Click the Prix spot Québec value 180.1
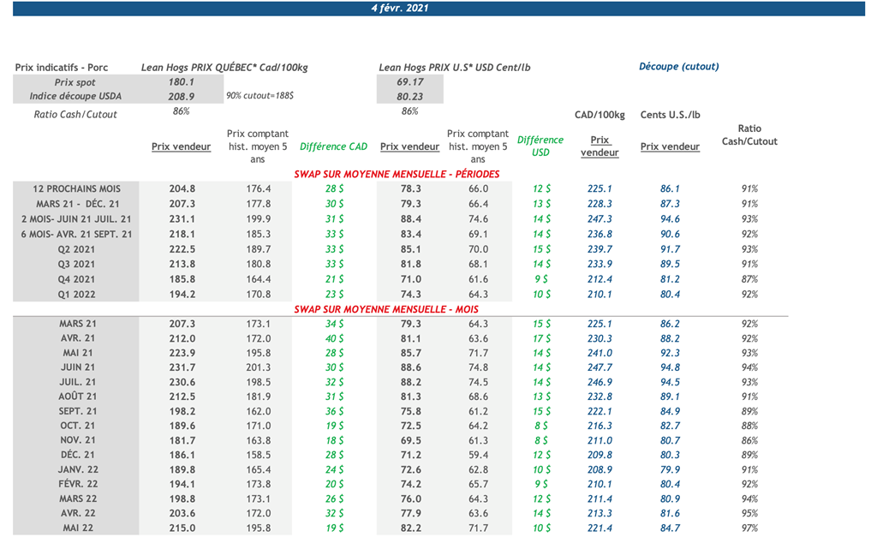The image size is (877, 537). (x=181, y=82)
